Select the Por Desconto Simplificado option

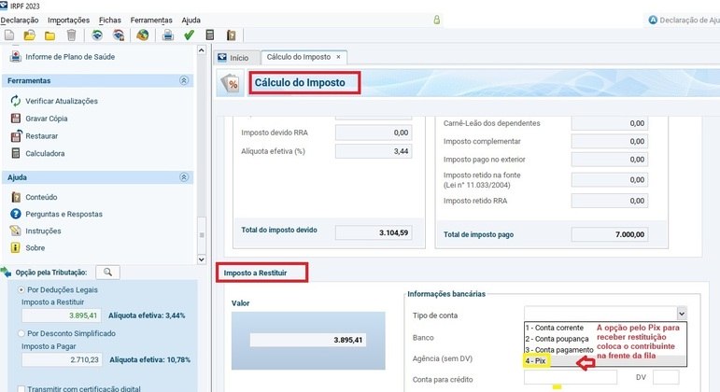[x=21, y=334]
